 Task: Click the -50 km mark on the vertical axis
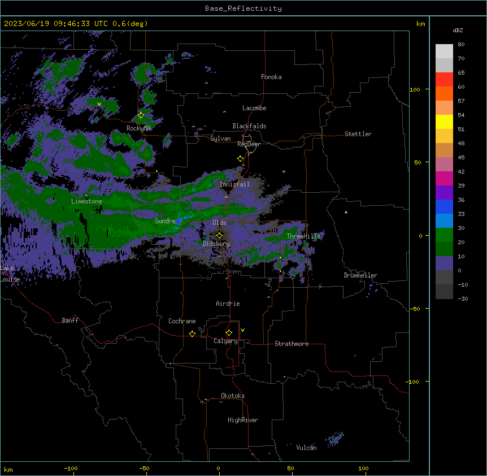(415, 309)
